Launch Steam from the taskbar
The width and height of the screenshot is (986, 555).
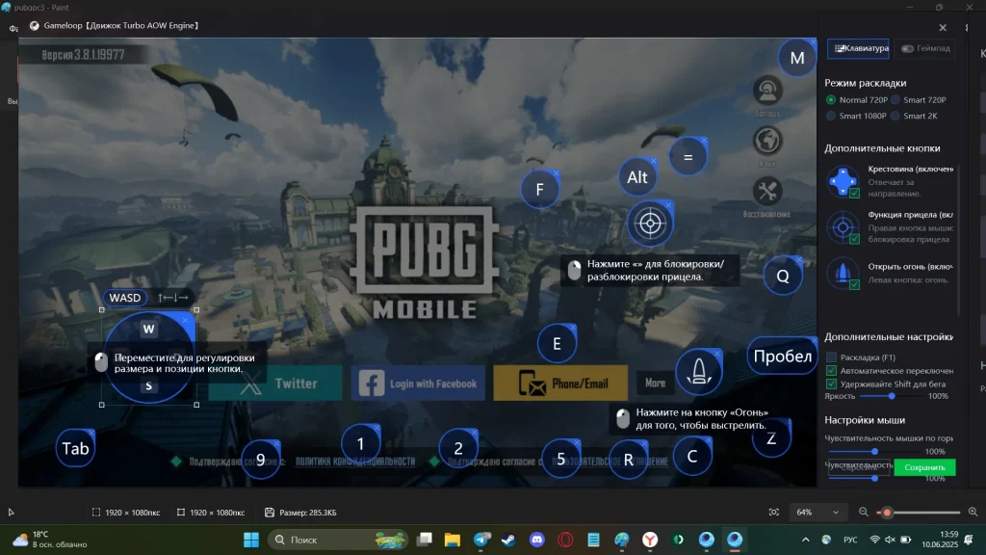(508, 540)
